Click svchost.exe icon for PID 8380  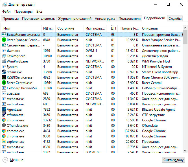pyautogui.click(x=4, y=147)
